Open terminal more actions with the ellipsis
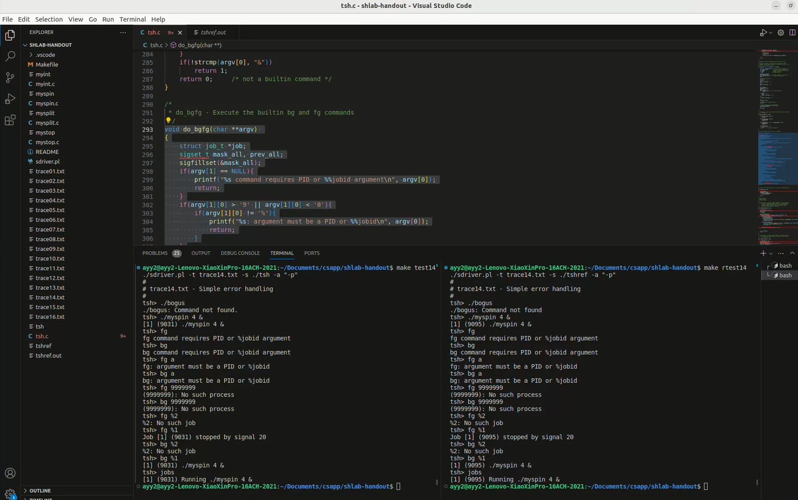 [x=781, y=252]
